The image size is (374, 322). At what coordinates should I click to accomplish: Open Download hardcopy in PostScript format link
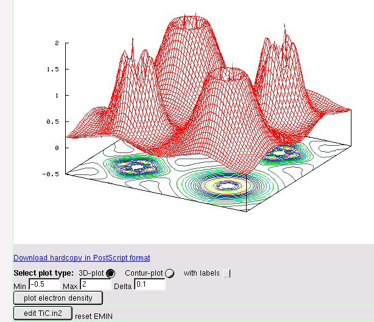click(82, 258)
